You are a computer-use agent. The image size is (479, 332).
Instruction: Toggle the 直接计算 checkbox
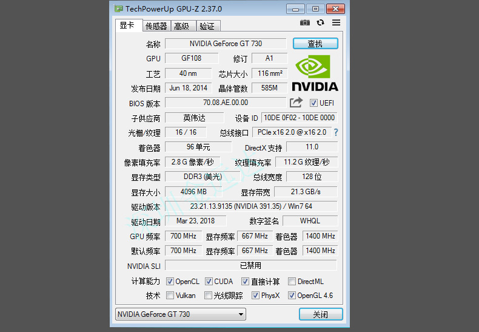click(x=245, y=281)
